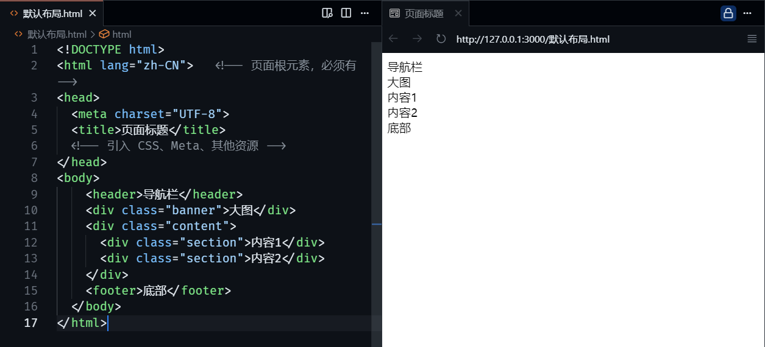Screen dimensions: 765x347
Task: Close the 页面标题 preview tab
Action: pos(458,13)
